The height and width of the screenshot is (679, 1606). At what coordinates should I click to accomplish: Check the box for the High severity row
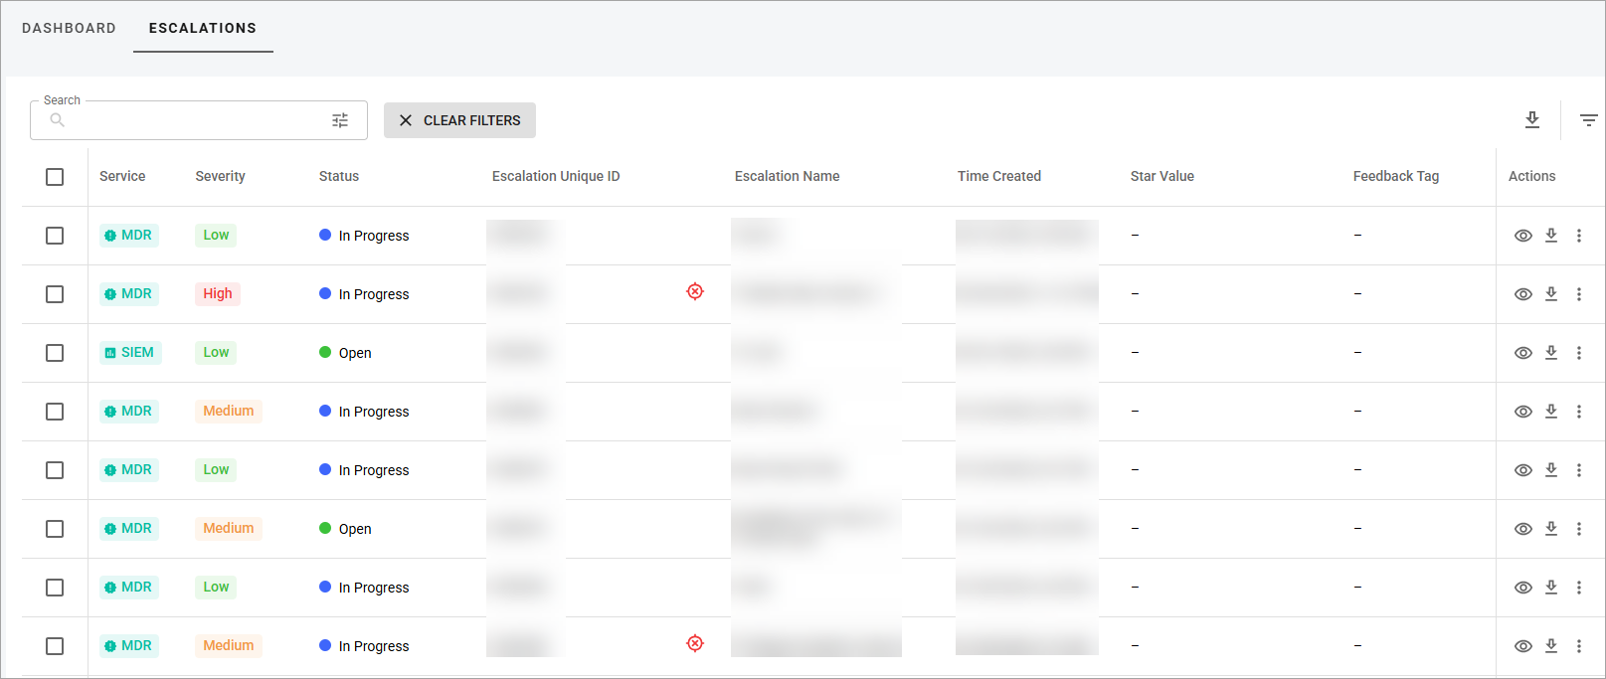tap(55, 294)
